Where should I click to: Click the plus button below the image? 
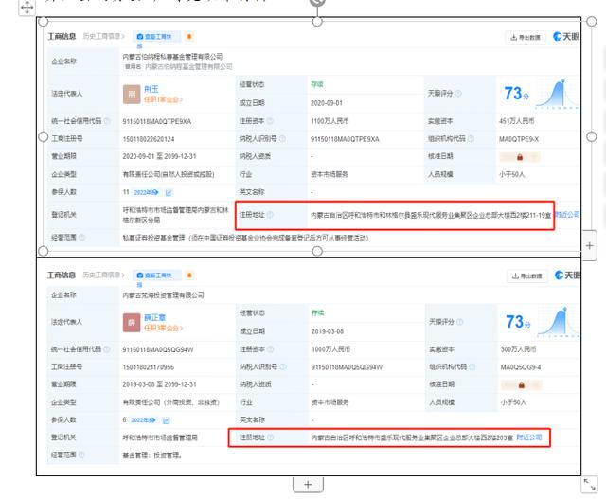point(308,484)
